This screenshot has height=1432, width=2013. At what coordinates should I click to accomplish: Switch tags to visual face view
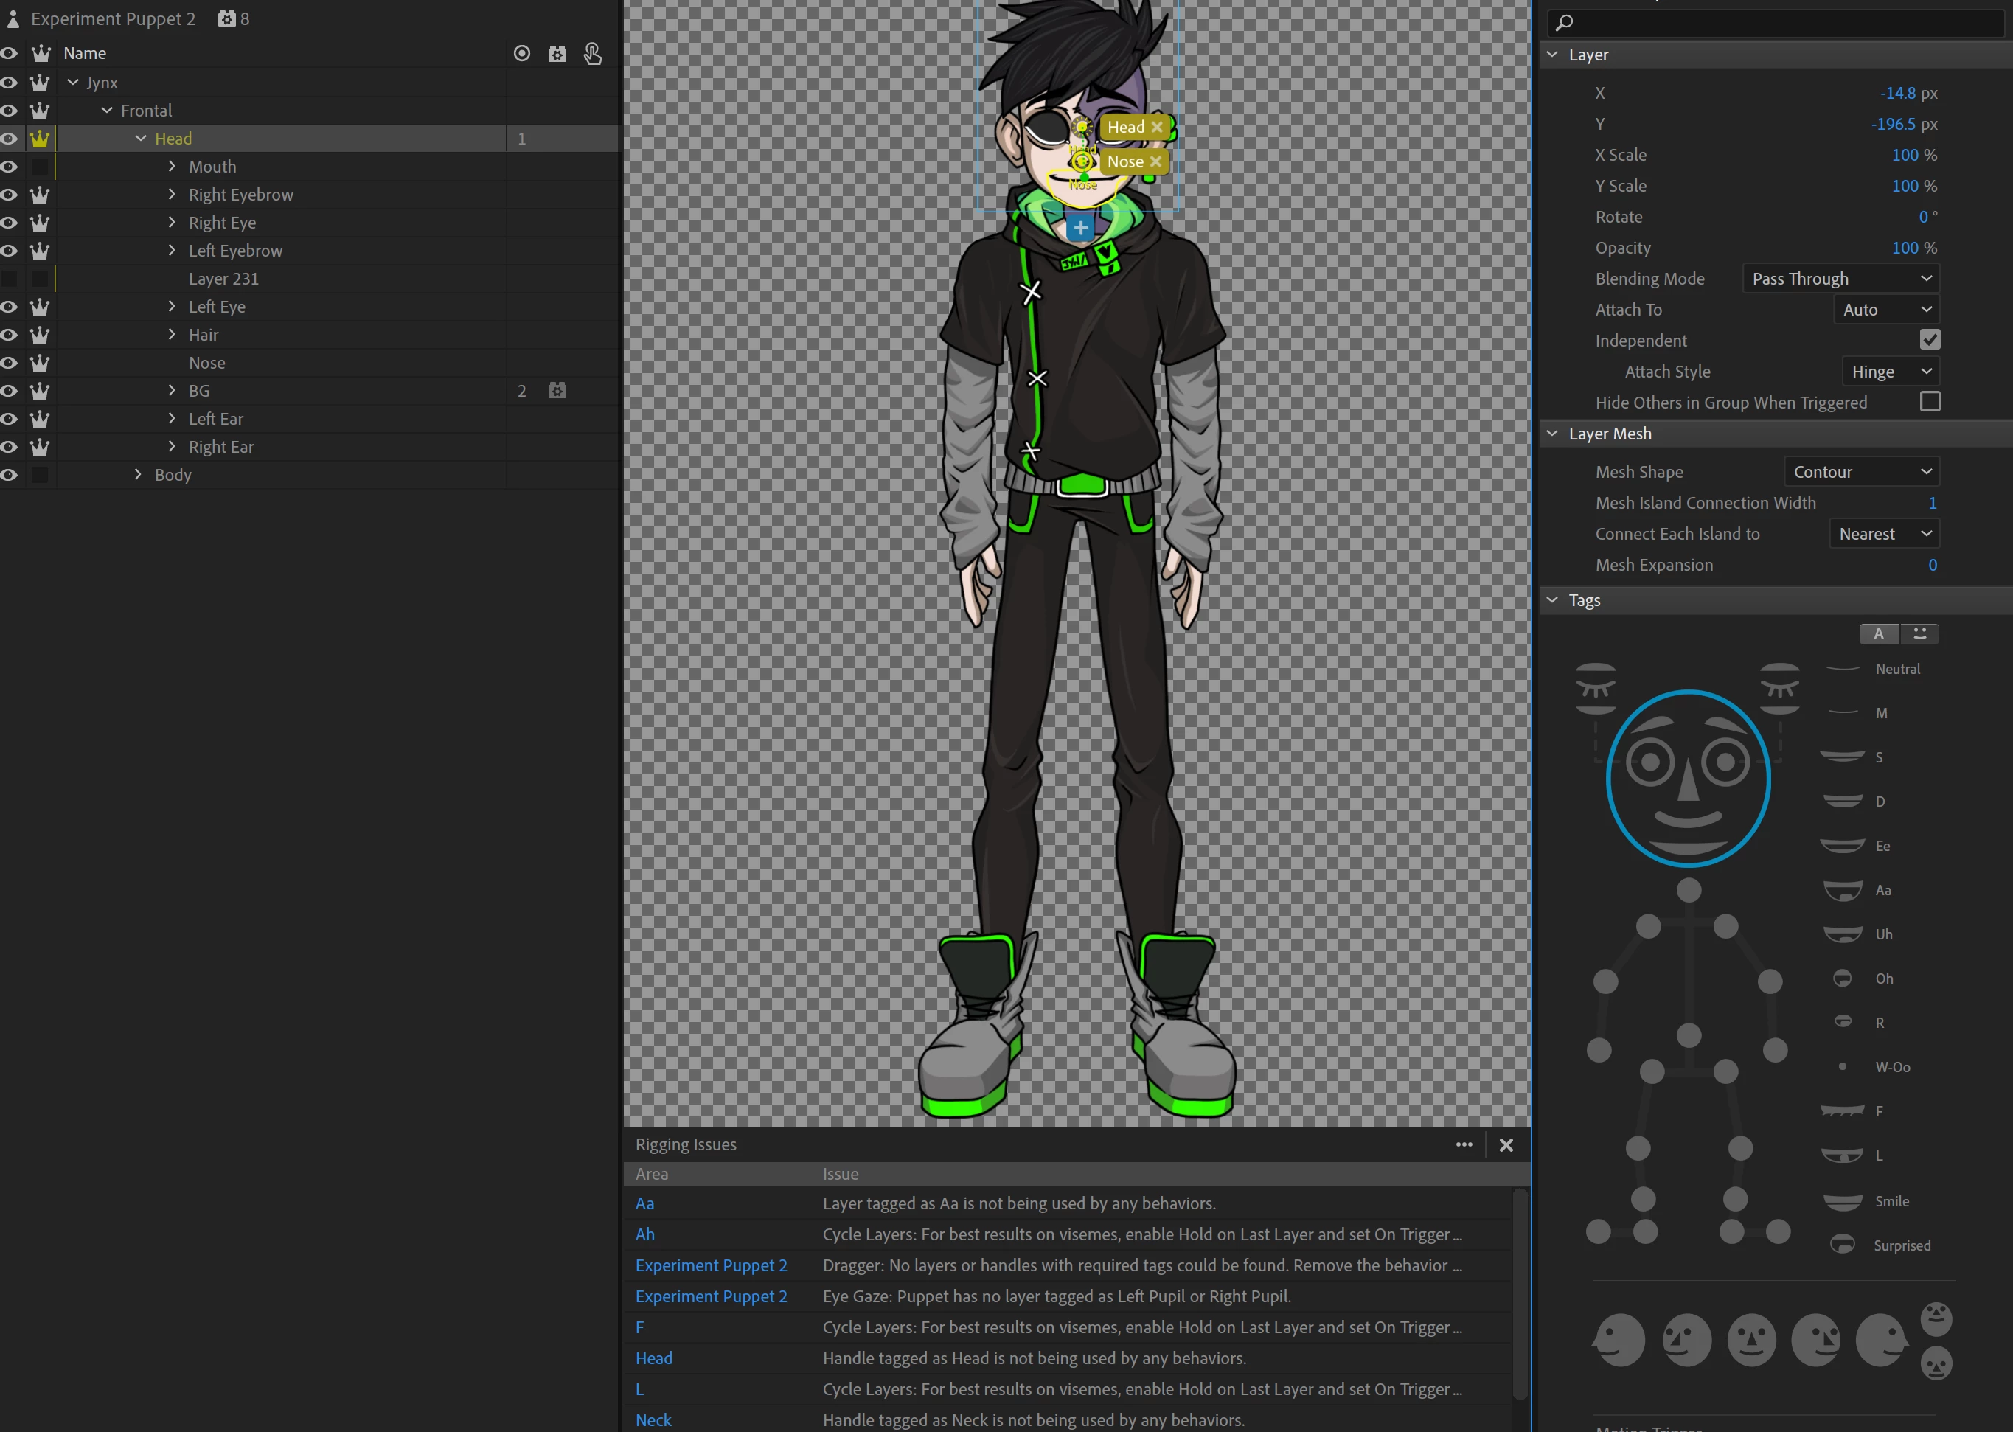[x=1919, y=634]
